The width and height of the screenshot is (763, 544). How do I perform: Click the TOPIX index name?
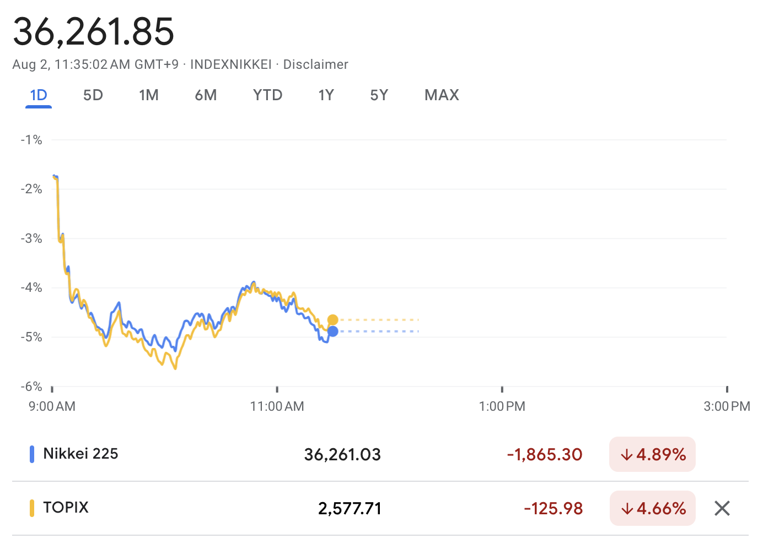[x=66, y=507]
